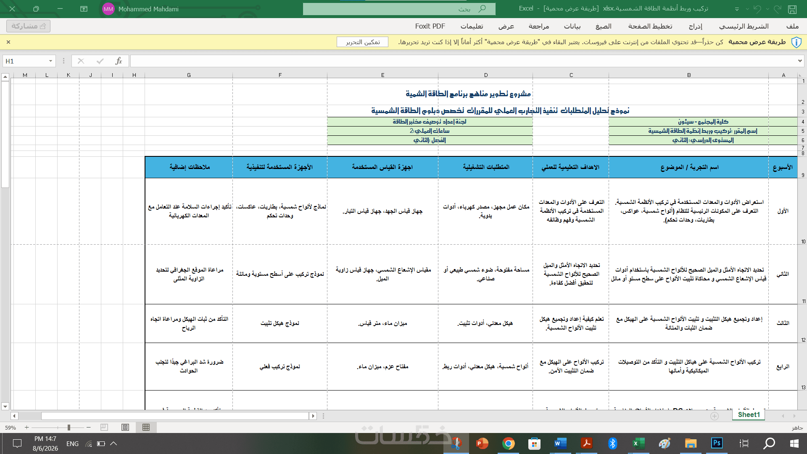Open the مراجعة Review tab

pos(539,26)
